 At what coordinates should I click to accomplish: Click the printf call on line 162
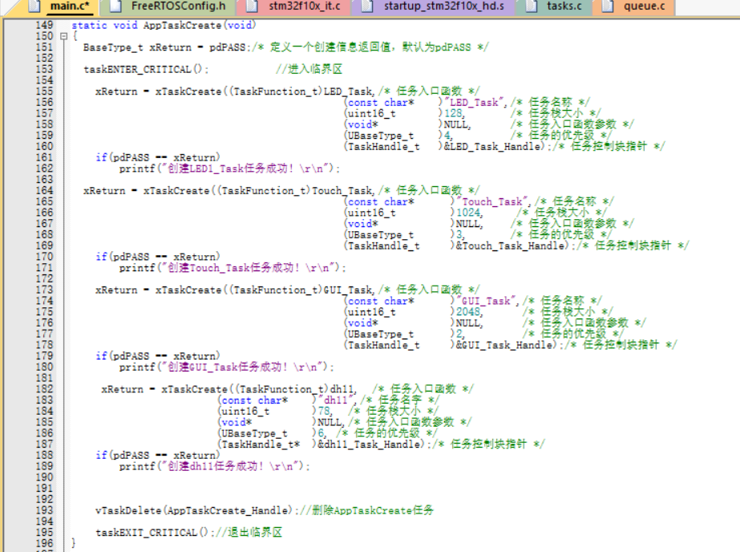pos(228,168)
